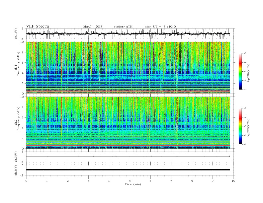Click the "VLF Spectra" plot title
The height and width of the screenshot is (203, 263).
click(38, 26)
